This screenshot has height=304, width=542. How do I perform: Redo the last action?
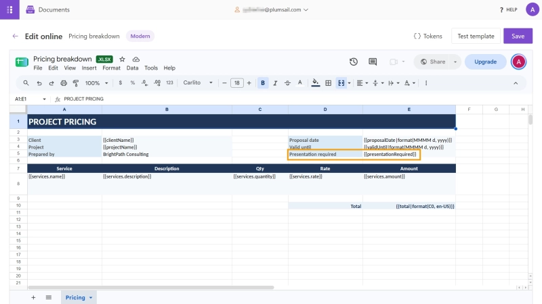pos(51,83)
